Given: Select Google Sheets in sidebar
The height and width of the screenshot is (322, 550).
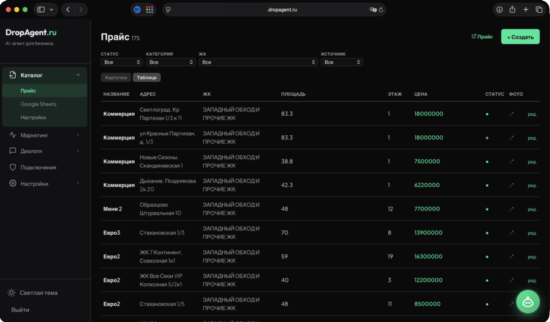Looking at the screenshot, I should click(38, 104).
